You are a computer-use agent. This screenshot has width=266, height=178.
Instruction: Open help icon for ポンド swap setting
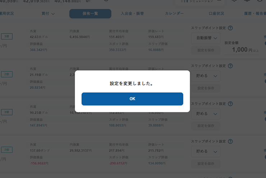click(230, 141)
